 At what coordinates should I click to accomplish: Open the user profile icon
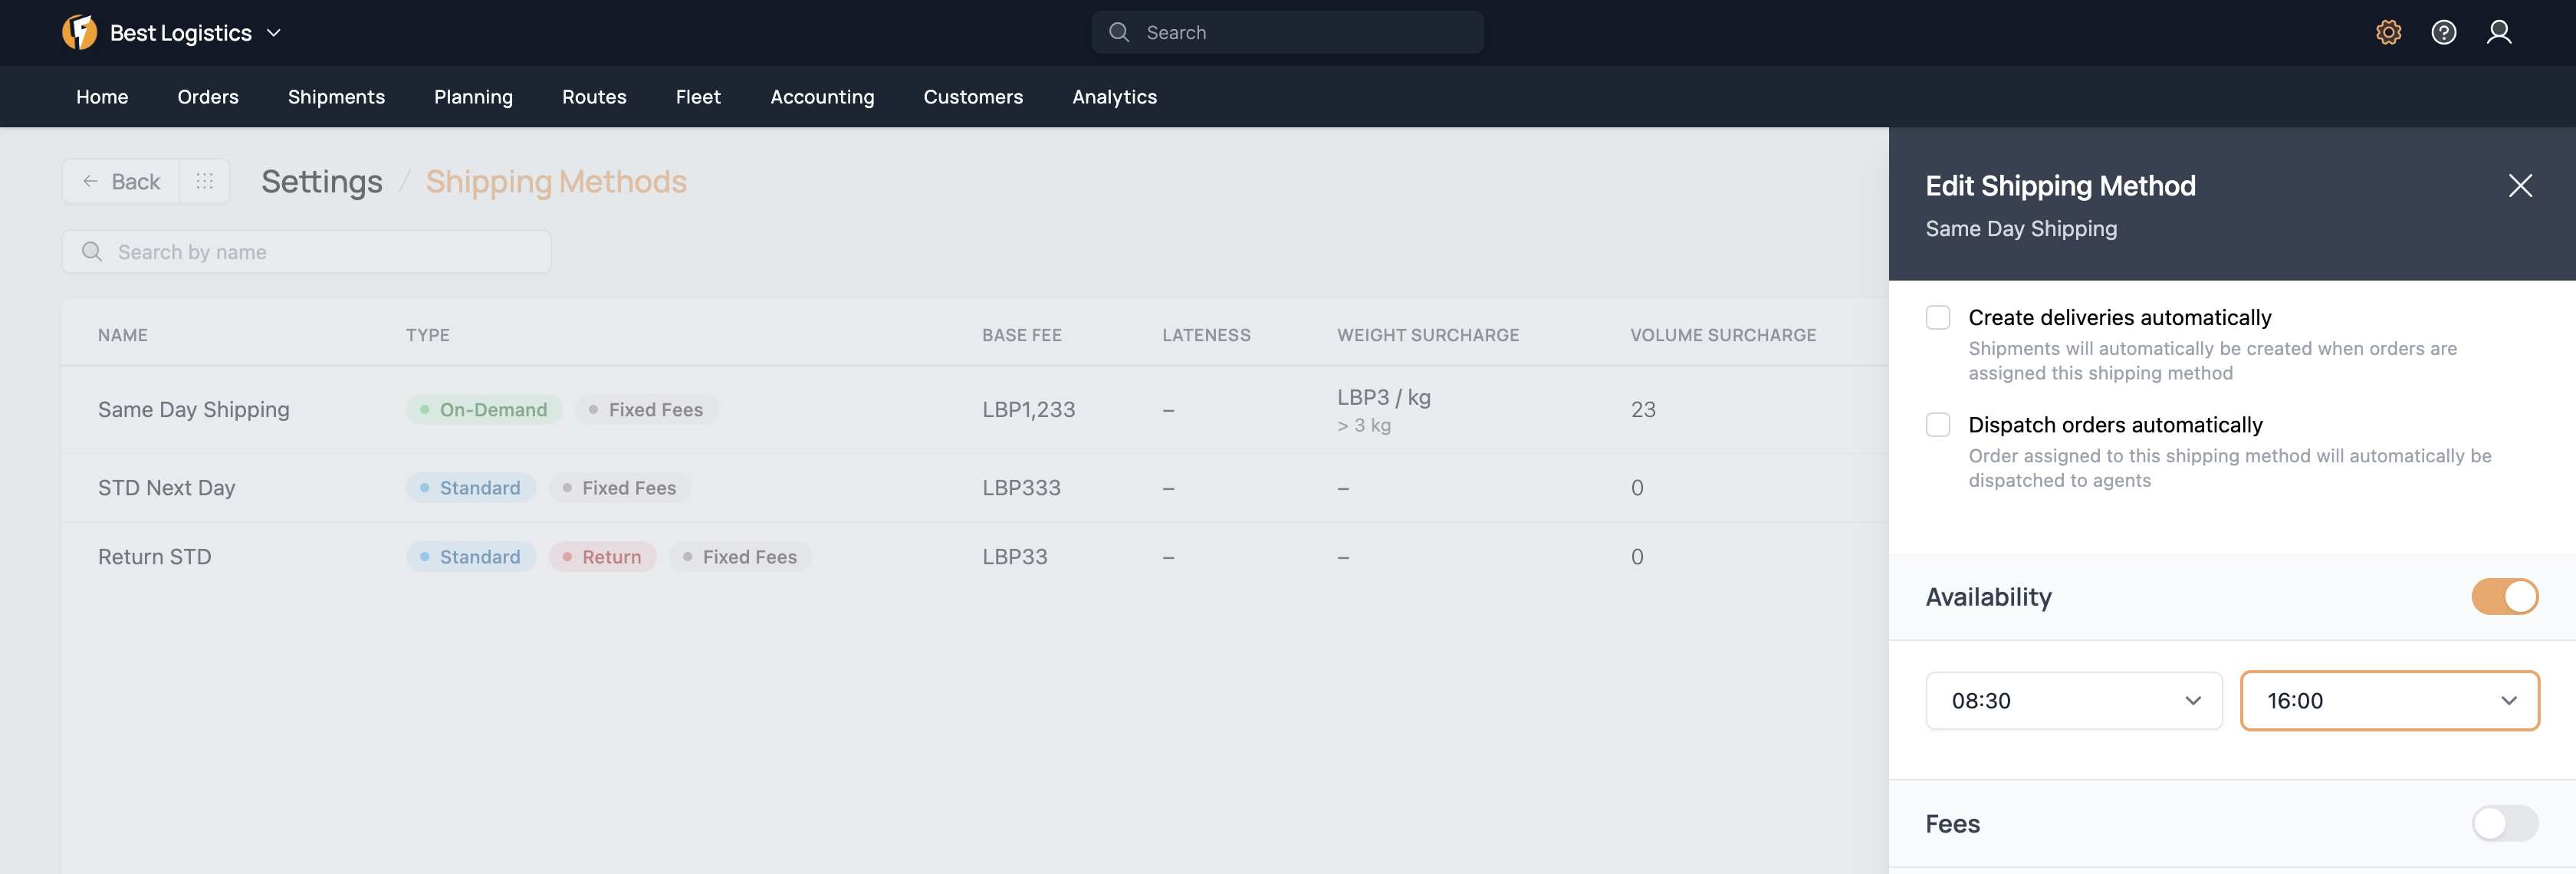(2498, 33)
